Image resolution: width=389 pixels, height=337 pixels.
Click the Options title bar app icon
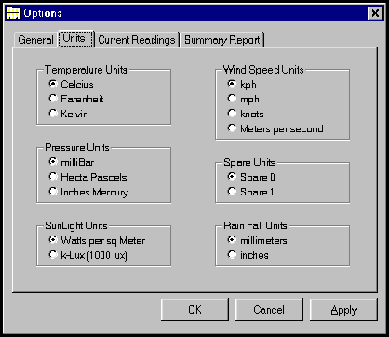13,13
